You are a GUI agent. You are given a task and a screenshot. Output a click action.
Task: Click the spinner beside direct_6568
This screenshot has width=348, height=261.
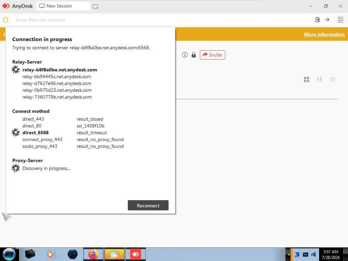(x=16, y=132)
